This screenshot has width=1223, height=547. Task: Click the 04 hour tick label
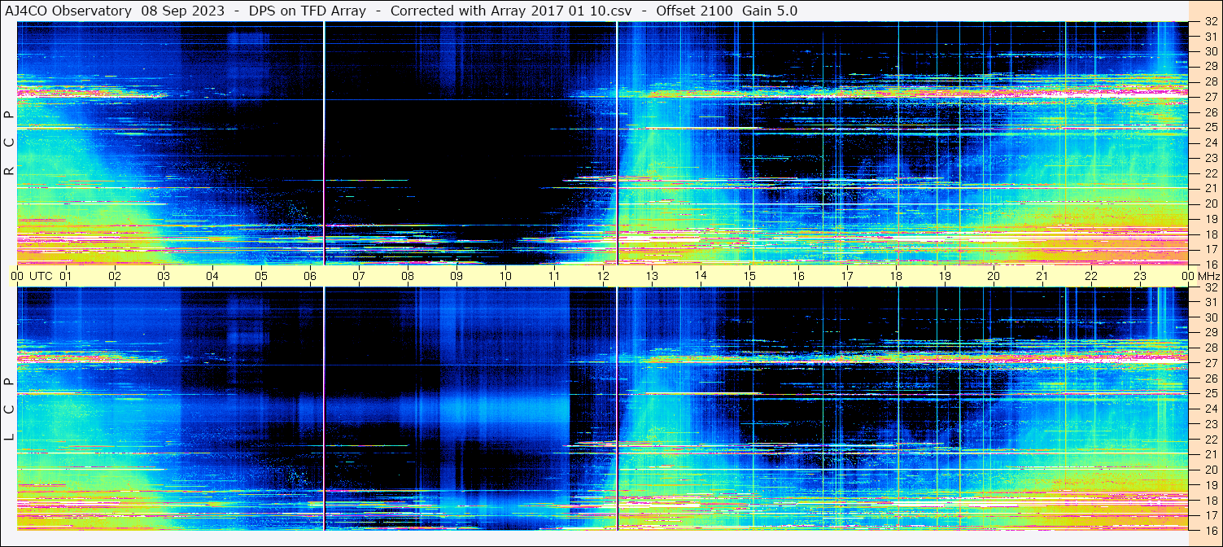click(212, 276)
